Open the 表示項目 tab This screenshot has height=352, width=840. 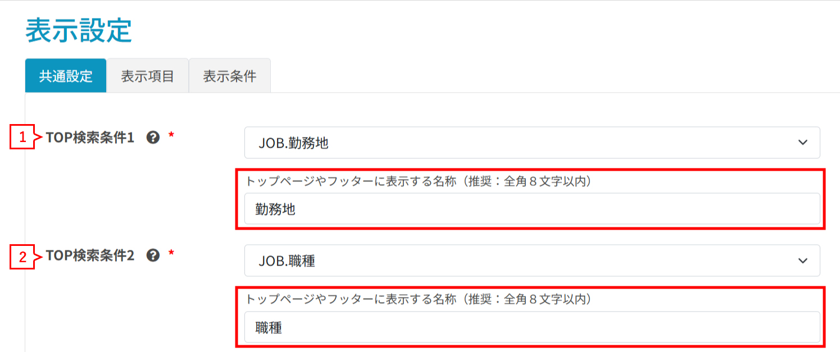click(148, 76)
